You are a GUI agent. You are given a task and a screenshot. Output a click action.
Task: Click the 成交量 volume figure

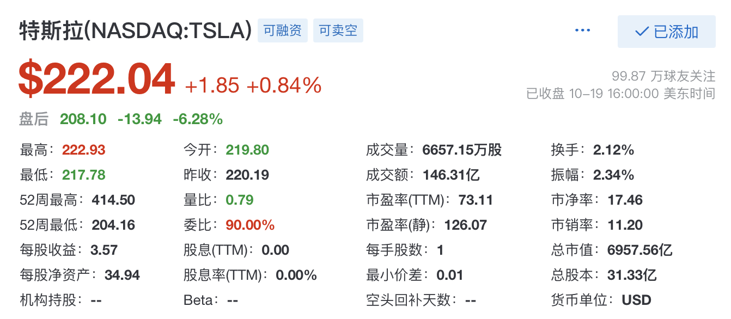[462, 150]
